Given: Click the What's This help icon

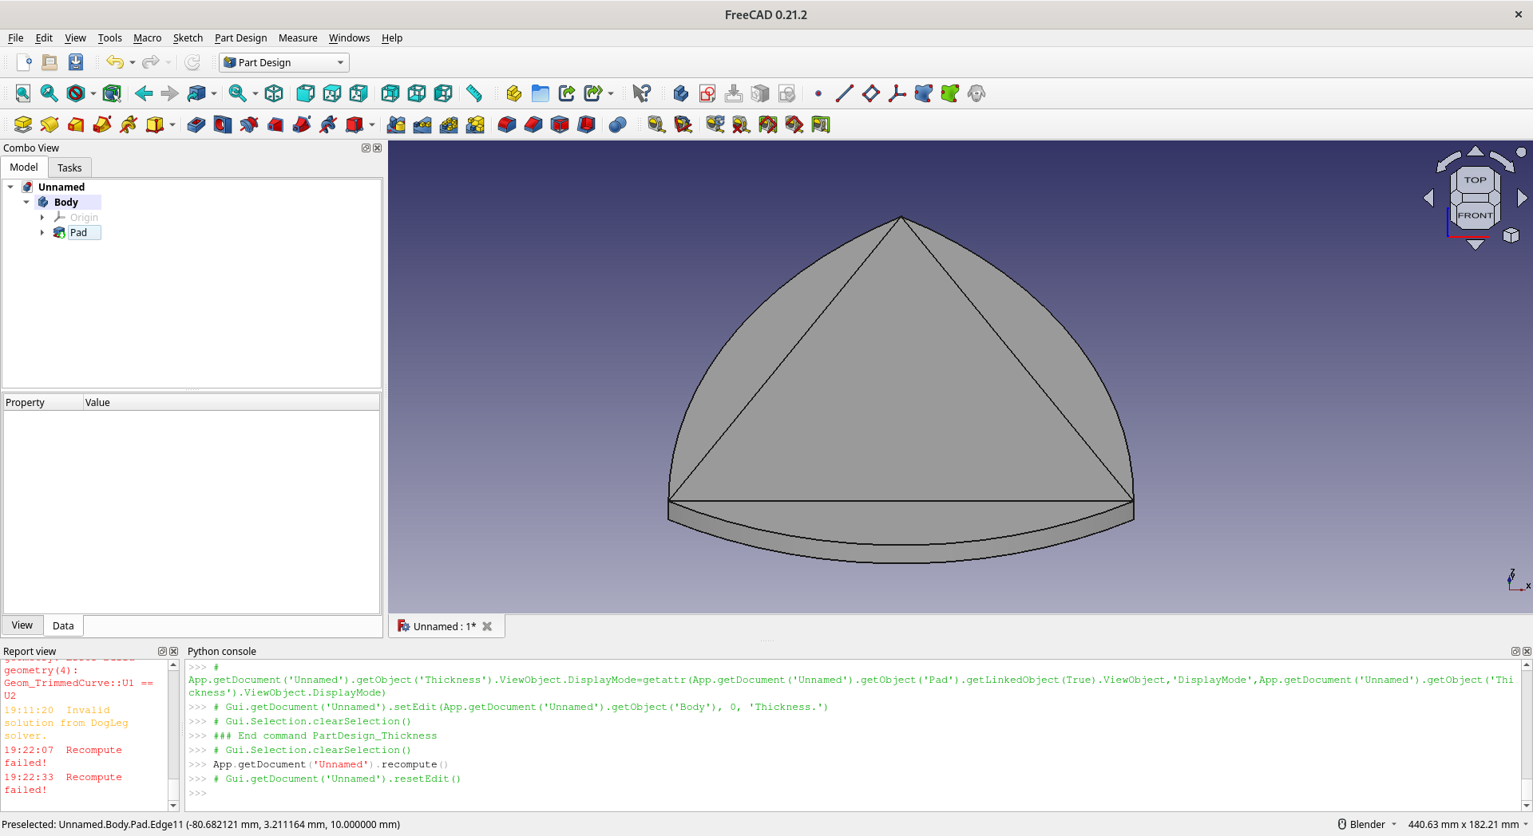Looking at the screenshot, I should (641, 93).
